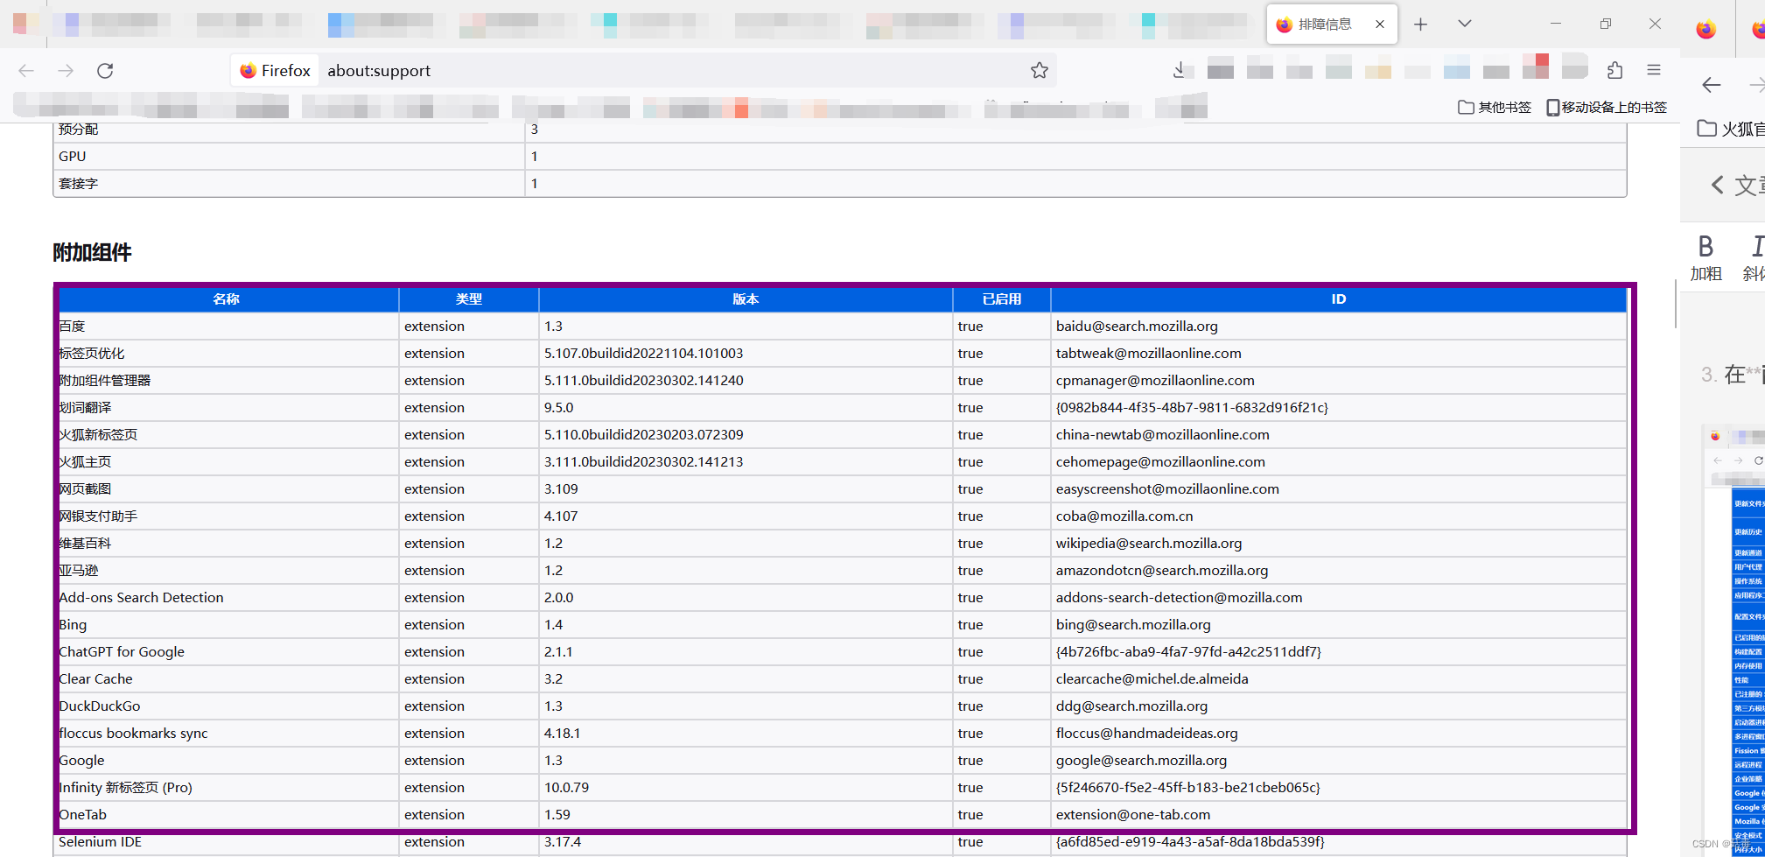Select the 划词翻译 extension row name
Viewport: 1765px width, 857px height.
coord(85,408)
